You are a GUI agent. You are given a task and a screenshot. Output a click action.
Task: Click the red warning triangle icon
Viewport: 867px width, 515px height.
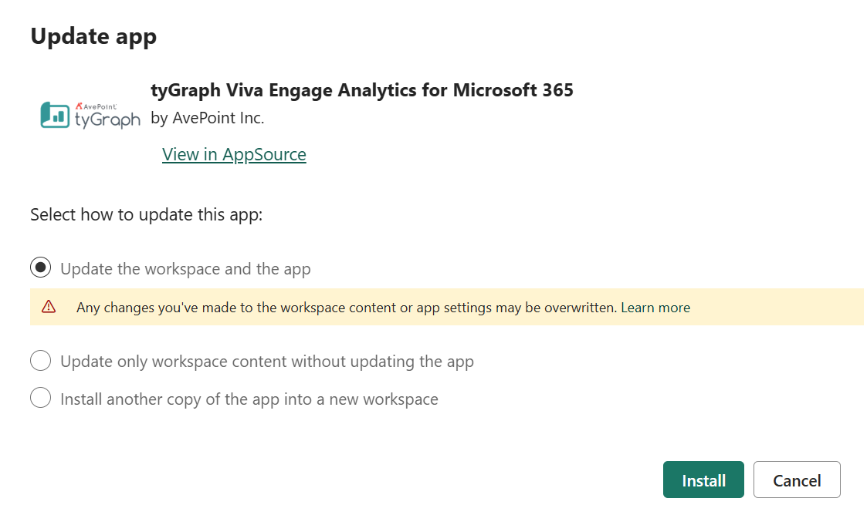tap(49, 307)
